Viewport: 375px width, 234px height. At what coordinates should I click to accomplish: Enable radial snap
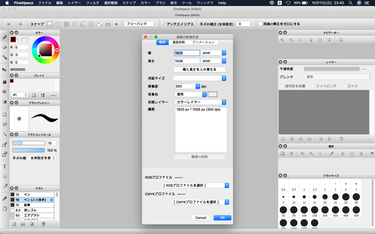point(83,24)
